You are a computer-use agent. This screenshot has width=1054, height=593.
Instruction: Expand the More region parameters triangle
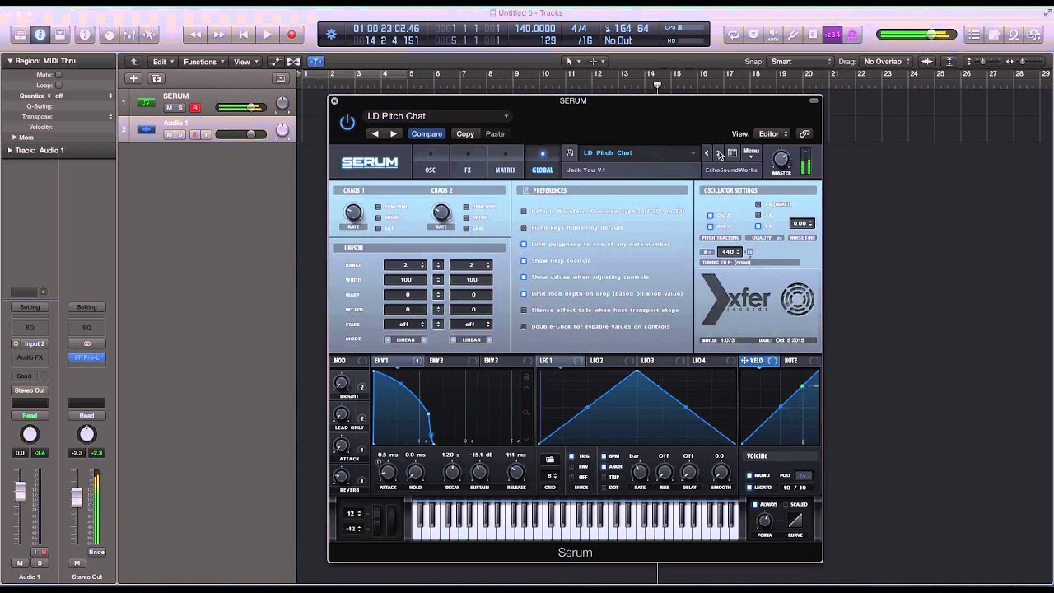tap(14, 138)
